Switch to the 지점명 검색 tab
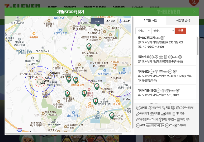The image size is (204, 142). (x=183, y=20)
